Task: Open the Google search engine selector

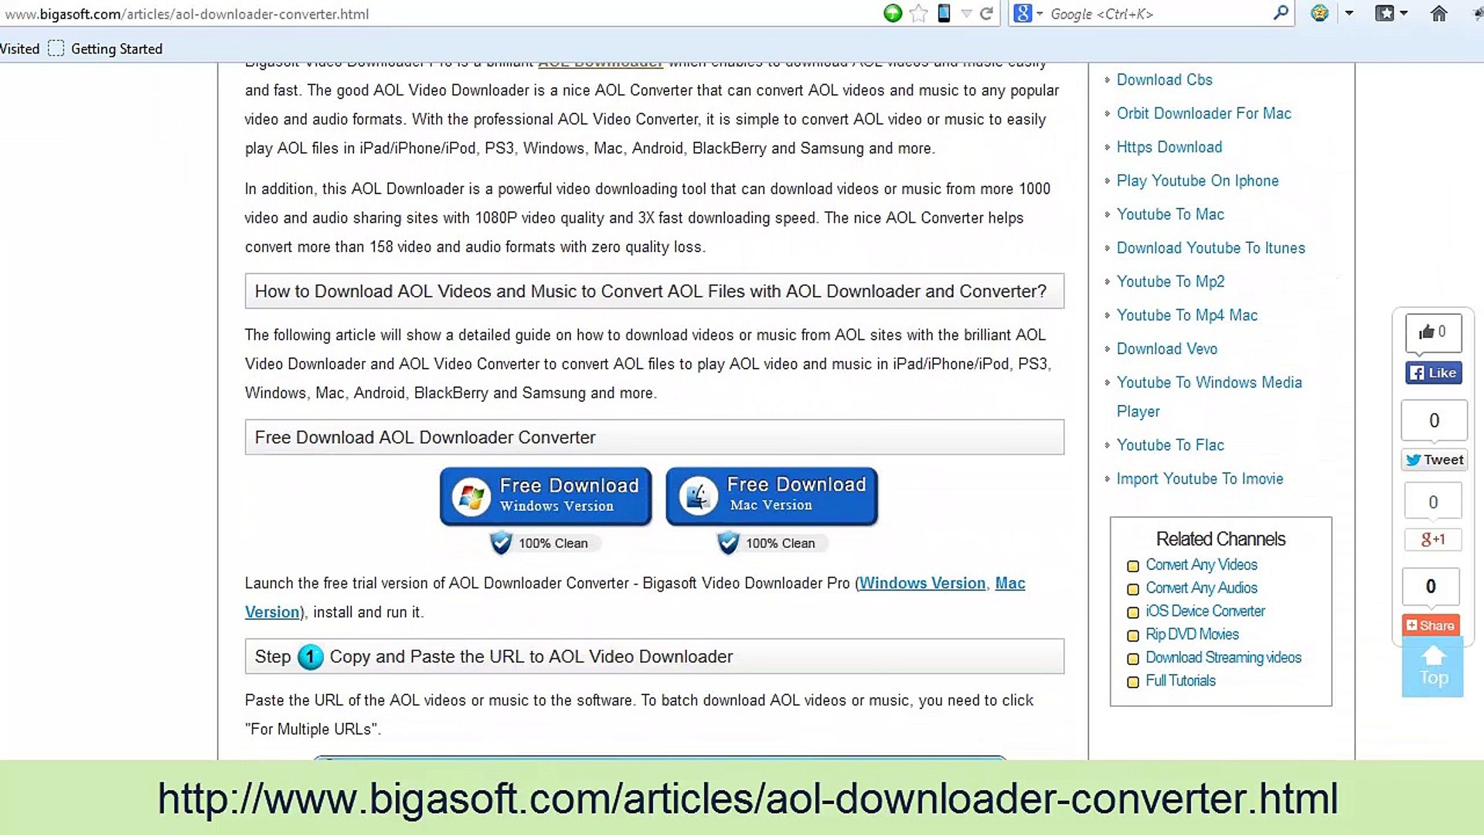Action: [1028, 13]
